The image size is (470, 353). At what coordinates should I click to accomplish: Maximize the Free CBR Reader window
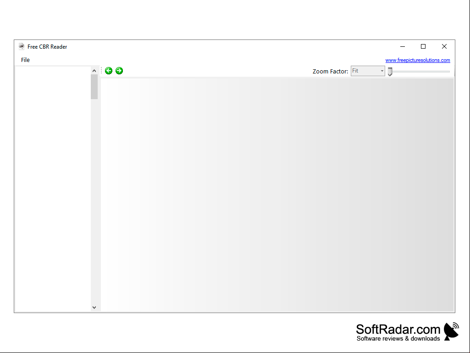tap(423, 46)
